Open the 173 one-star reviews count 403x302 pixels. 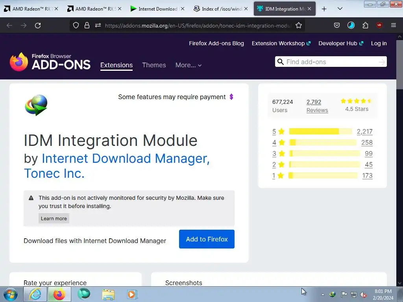click(x=367, y=176)
